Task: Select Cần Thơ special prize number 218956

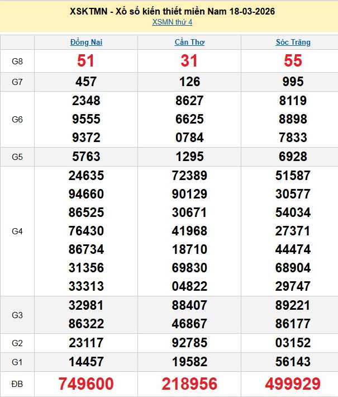Action: point(189,384)
